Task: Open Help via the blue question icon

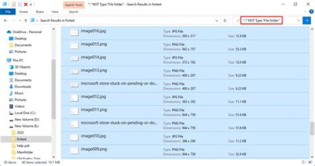Action: (x=311, y=12)
